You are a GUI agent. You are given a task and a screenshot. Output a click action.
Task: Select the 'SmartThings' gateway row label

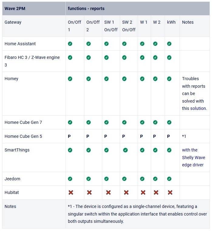click(x=17, y=150)
